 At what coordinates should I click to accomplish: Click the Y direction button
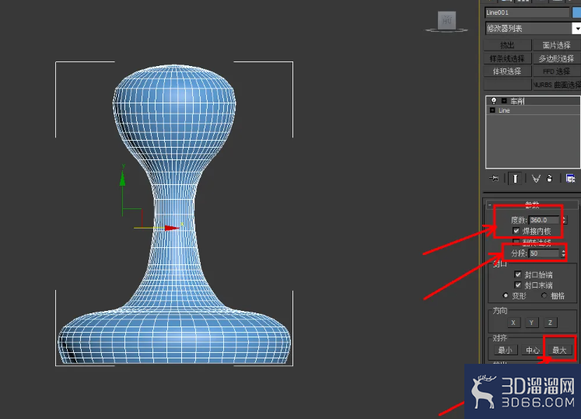pos(531,323)
